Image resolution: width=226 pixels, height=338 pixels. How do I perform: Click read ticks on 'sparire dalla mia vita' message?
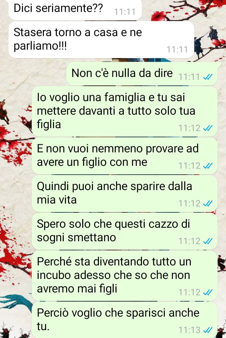pyautogui.click(x=208, y=203)
